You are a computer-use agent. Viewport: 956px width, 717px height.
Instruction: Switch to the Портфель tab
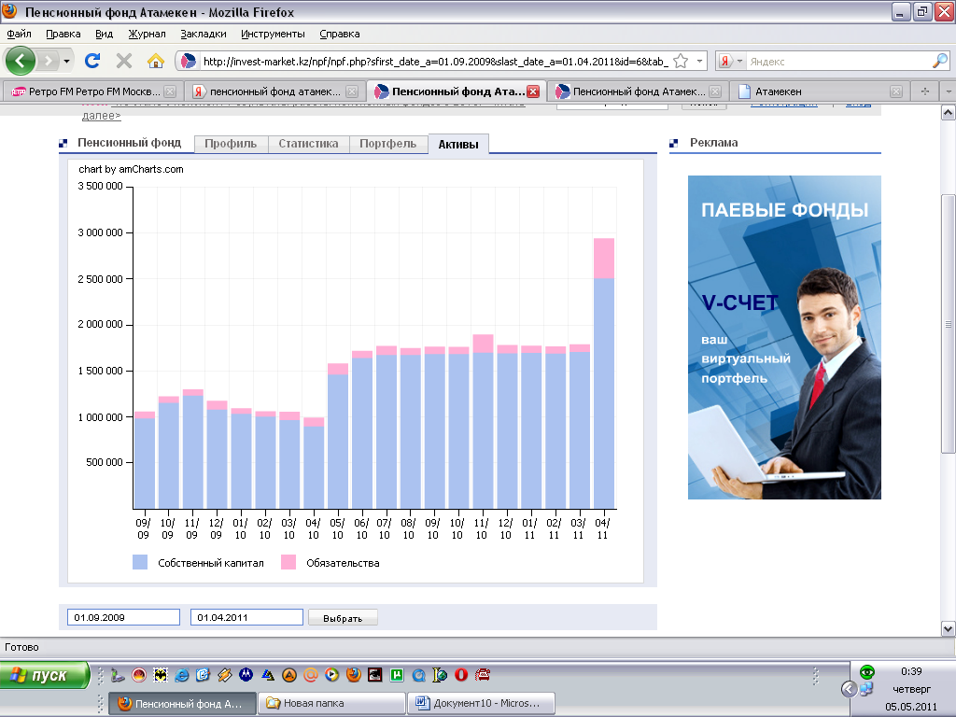click(387, 144)
